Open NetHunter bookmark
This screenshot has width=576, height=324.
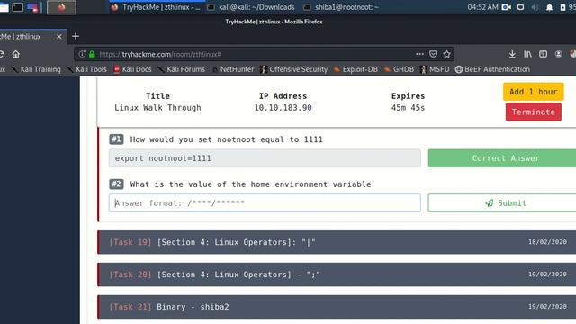click(x=233, y=69)
